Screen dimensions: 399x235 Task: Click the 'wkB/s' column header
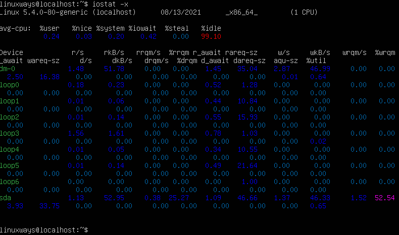320,52
